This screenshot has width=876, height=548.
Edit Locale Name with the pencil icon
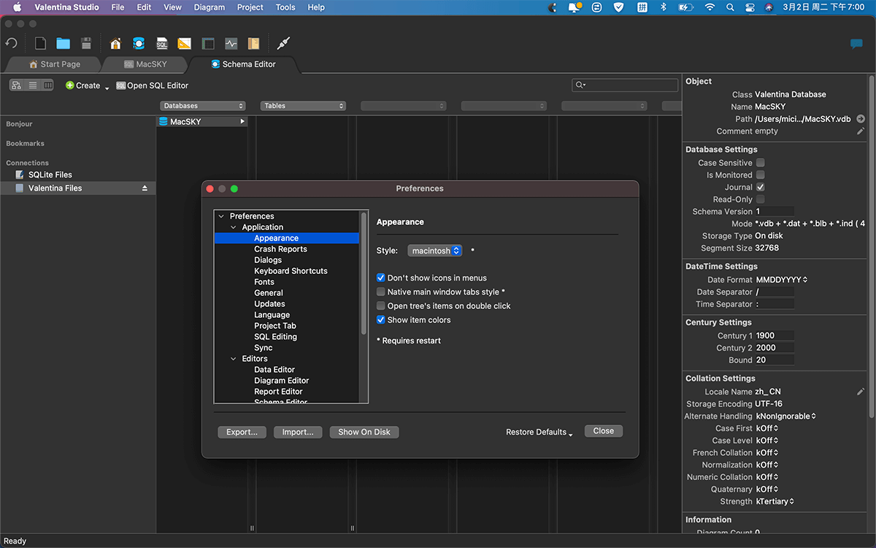point(861,392)
